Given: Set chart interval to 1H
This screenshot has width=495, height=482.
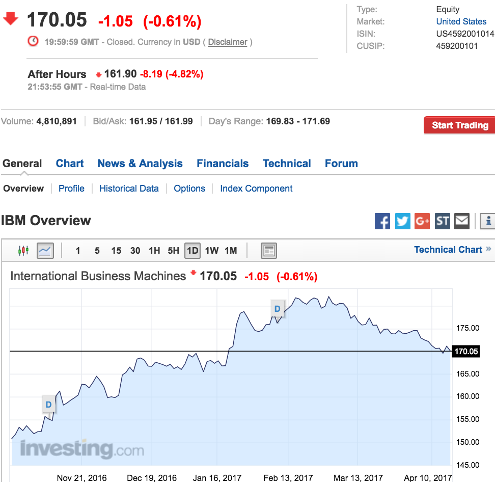Looking at the screenshot, I should tap(154, 250).
